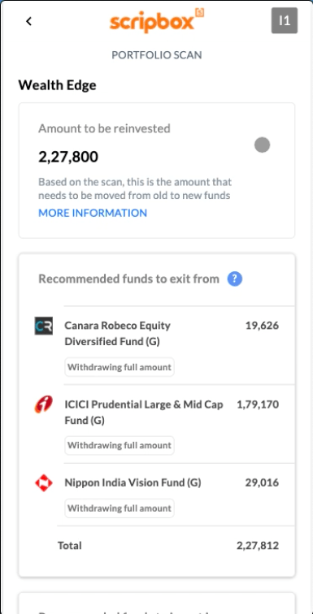The image size is (313, 614).
Task: Go back using the left chevron arrow
Action: coord(28,21)
